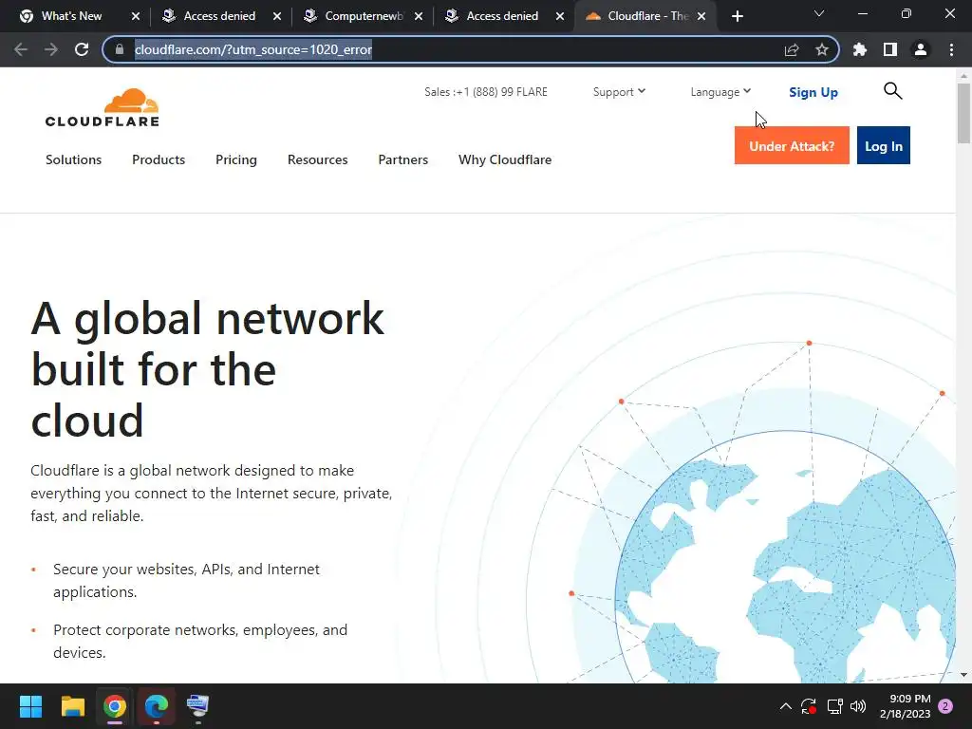
Task: Click the 'Secure your websites, APIs' bullet text
Action: [186, 580]
